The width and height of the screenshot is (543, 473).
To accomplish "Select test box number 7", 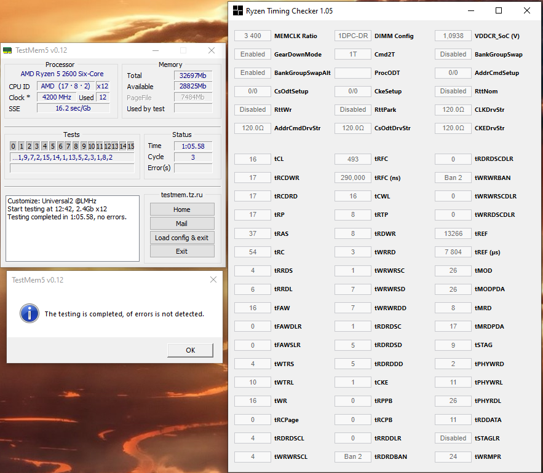I will coord(68,146).
